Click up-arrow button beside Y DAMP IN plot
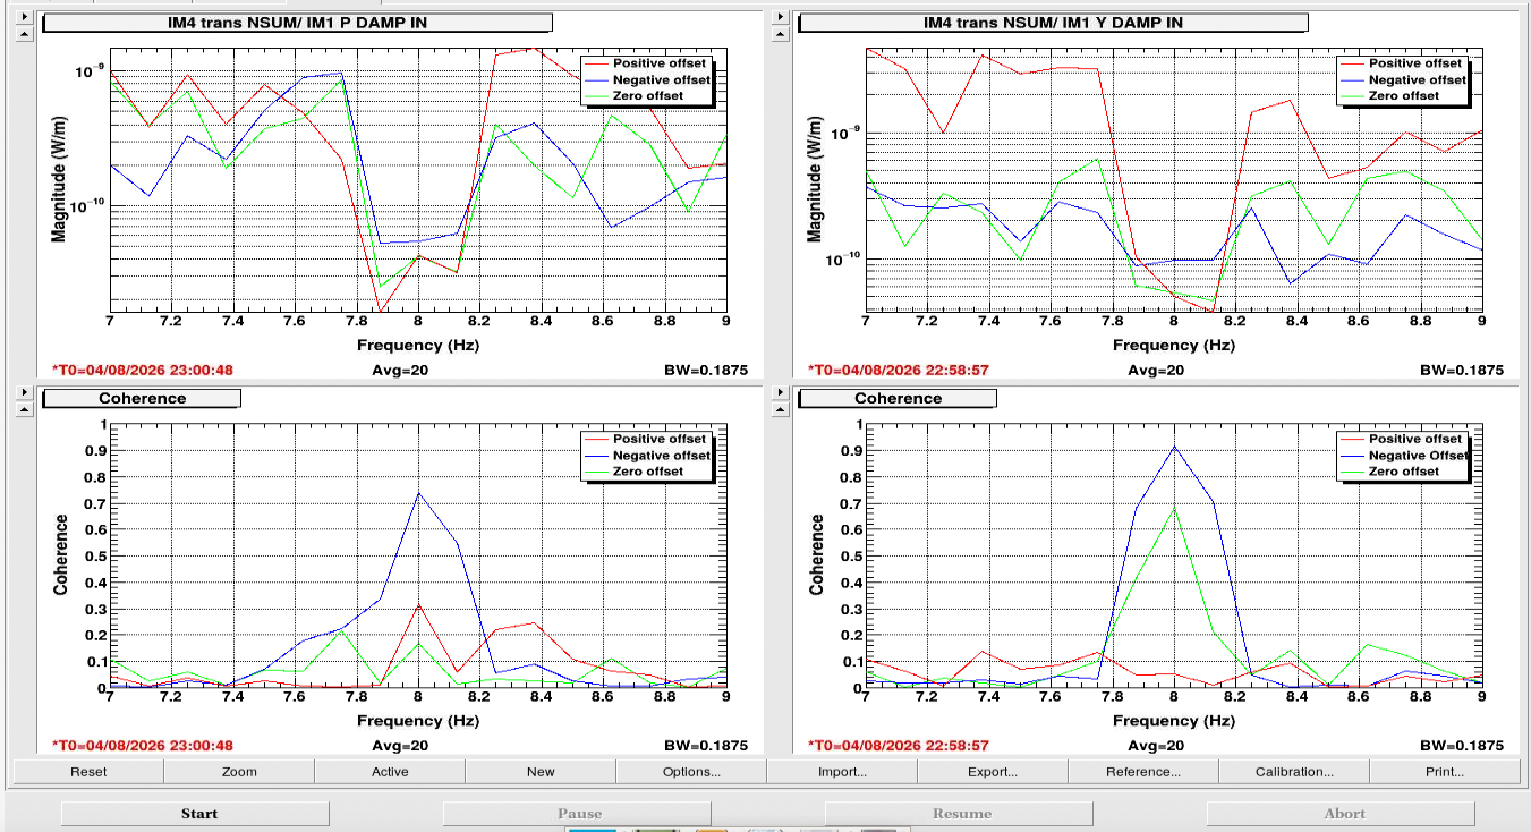The height and width of the screenshot is (832, 1531). click(780, 34)
